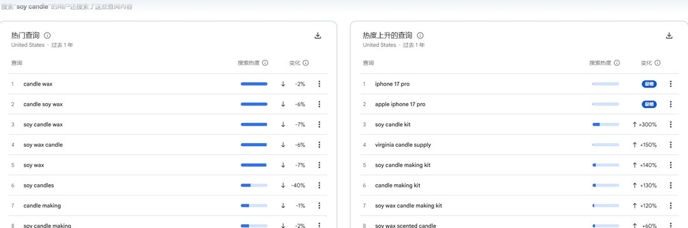This screenshot has width=688, height=228.
Task: Open the candle making kit query
Action: pyautogui.click(x=398, y=186)
